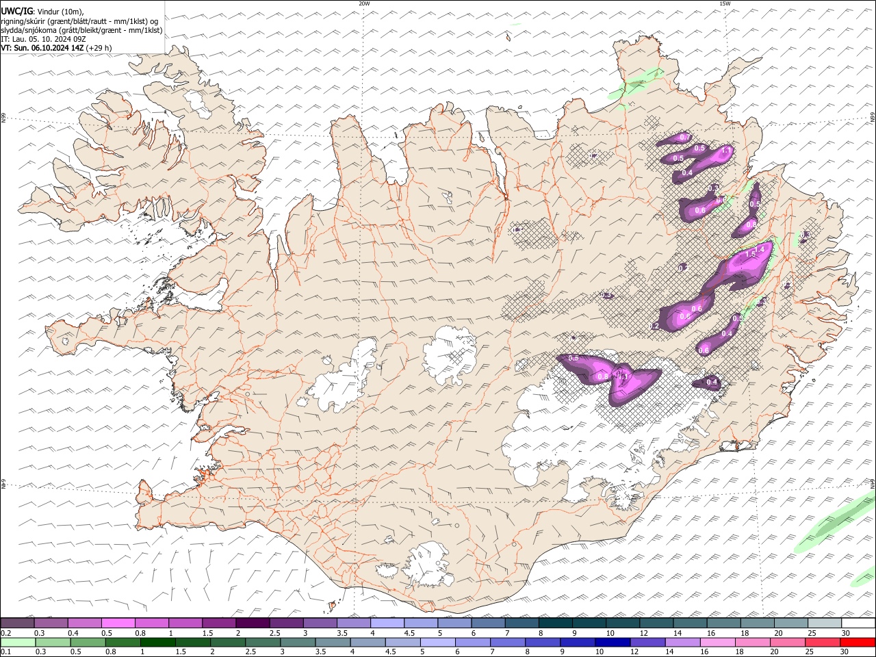Click the '15W' longitude label
The image size is (876, 657).
[x=725, y=3]
